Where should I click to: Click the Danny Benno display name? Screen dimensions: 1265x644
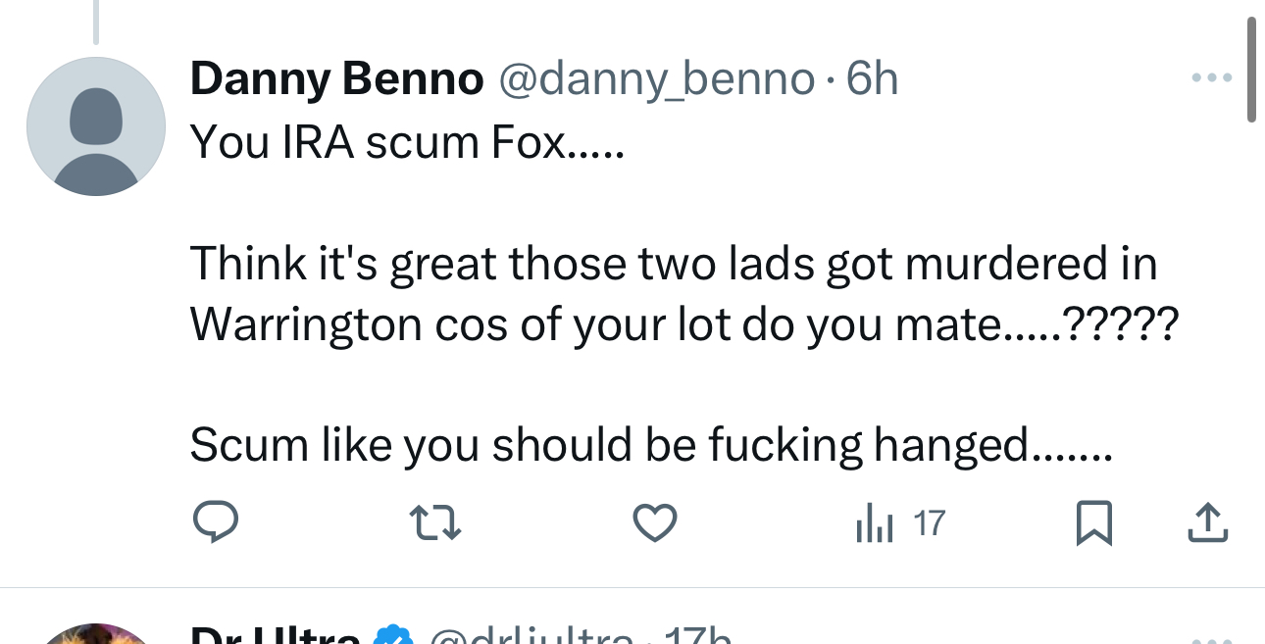[336, 79]
